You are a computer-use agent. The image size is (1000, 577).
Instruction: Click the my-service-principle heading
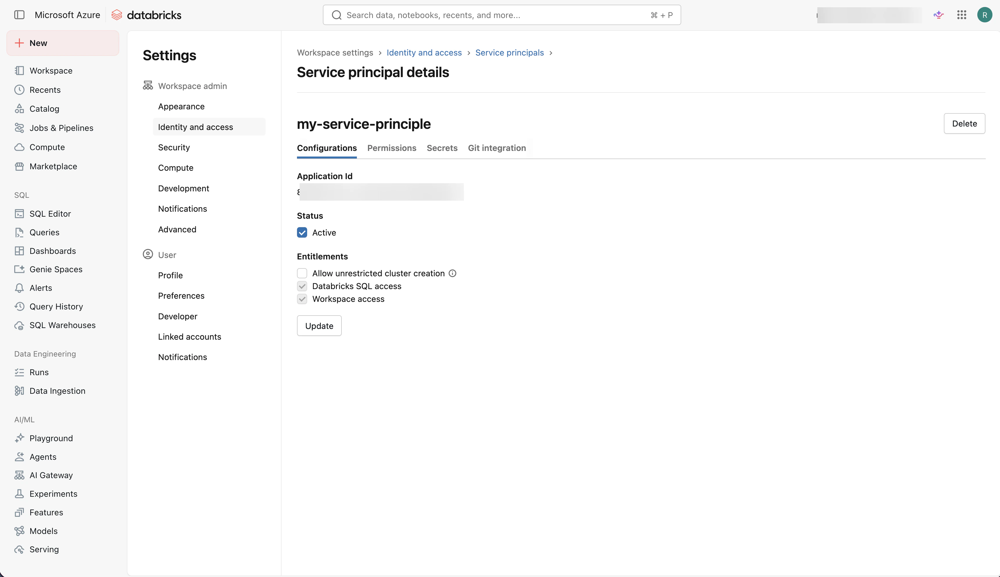click(364, 124)
